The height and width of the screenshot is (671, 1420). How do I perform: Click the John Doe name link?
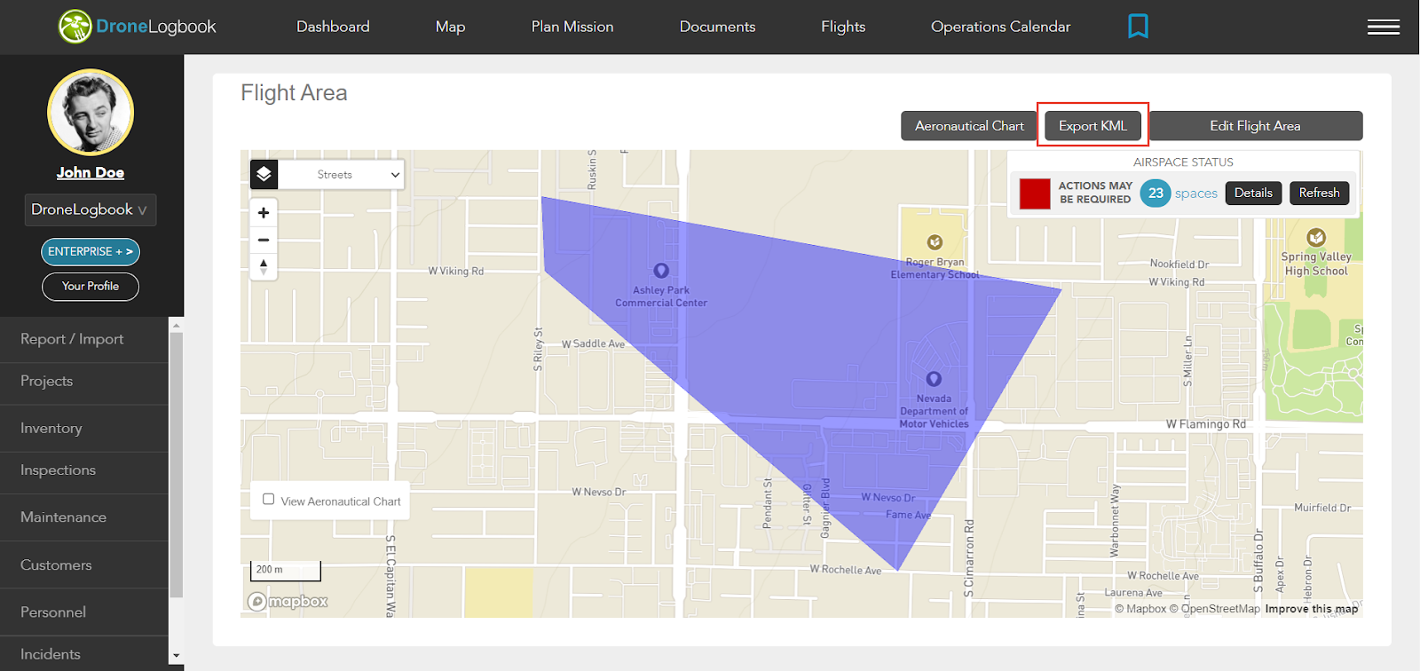click(91, 173)
